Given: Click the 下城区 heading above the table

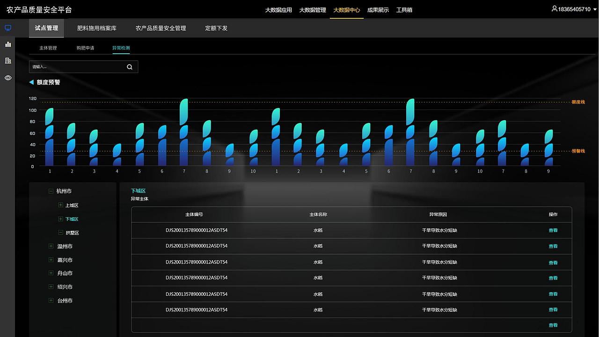Looking at the screenshot, I should (x=138, y=191).
